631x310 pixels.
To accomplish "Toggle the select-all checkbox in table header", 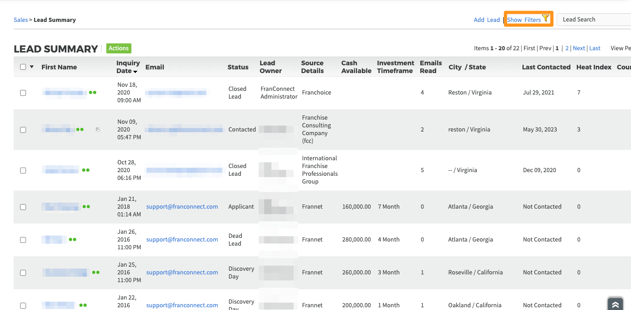I will click(x=23, y=67).
